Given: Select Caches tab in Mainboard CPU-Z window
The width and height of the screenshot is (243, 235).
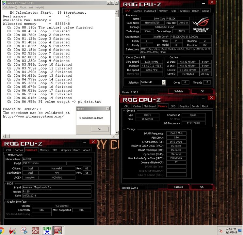Looking at the screenshot, I should (x=19, y=150).
